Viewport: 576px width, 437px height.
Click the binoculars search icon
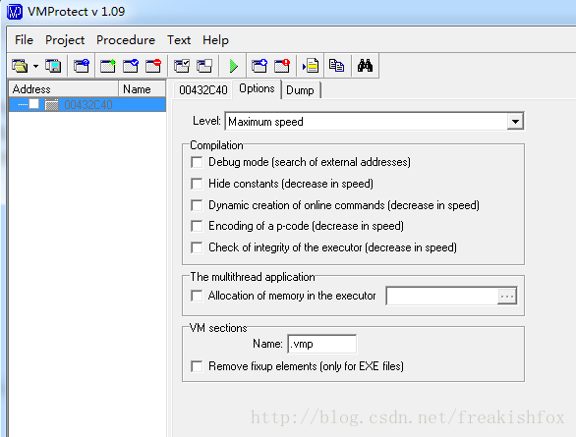[365, 66]
